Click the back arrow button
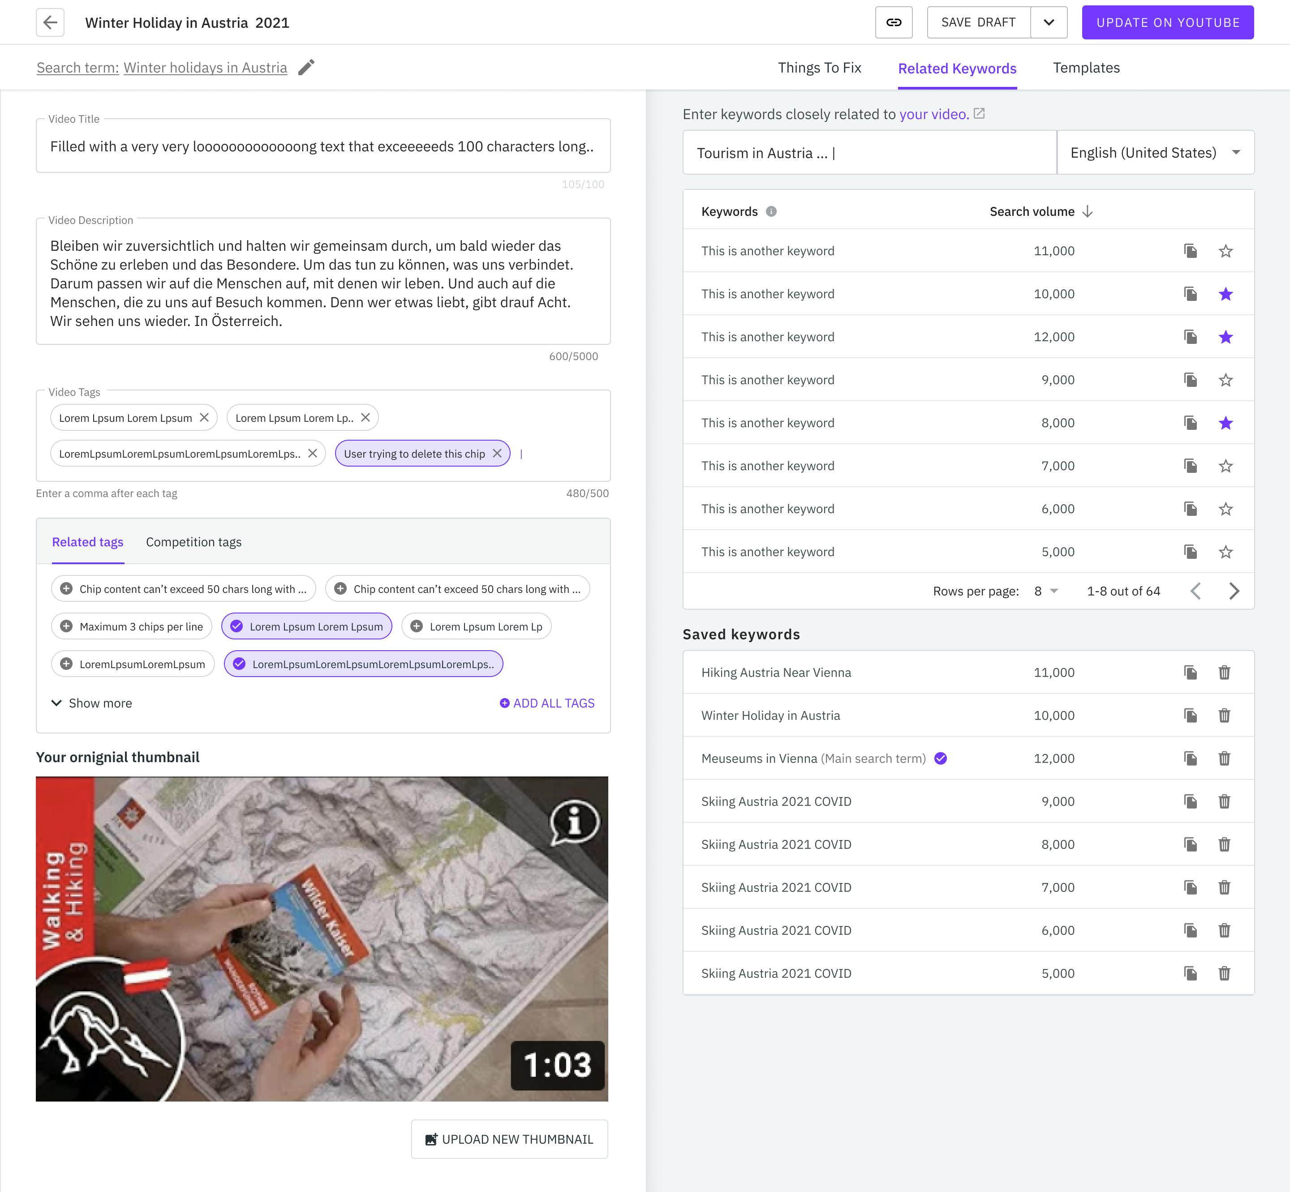Screen dimensions: 1290x1192 (x=50, y=22)
